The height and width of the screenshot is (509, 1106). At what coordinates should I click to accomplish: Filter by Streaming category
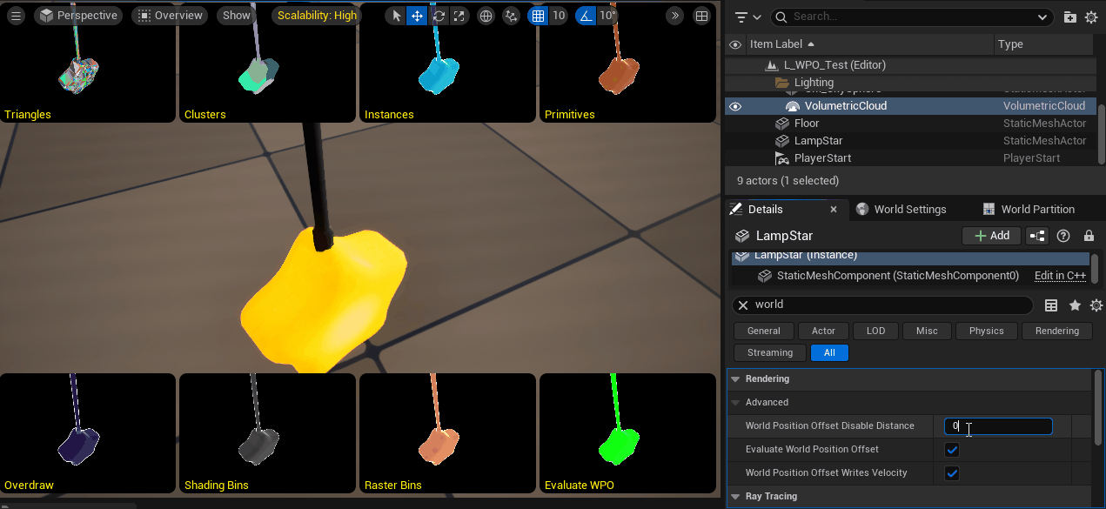click(x=770, y=353)
